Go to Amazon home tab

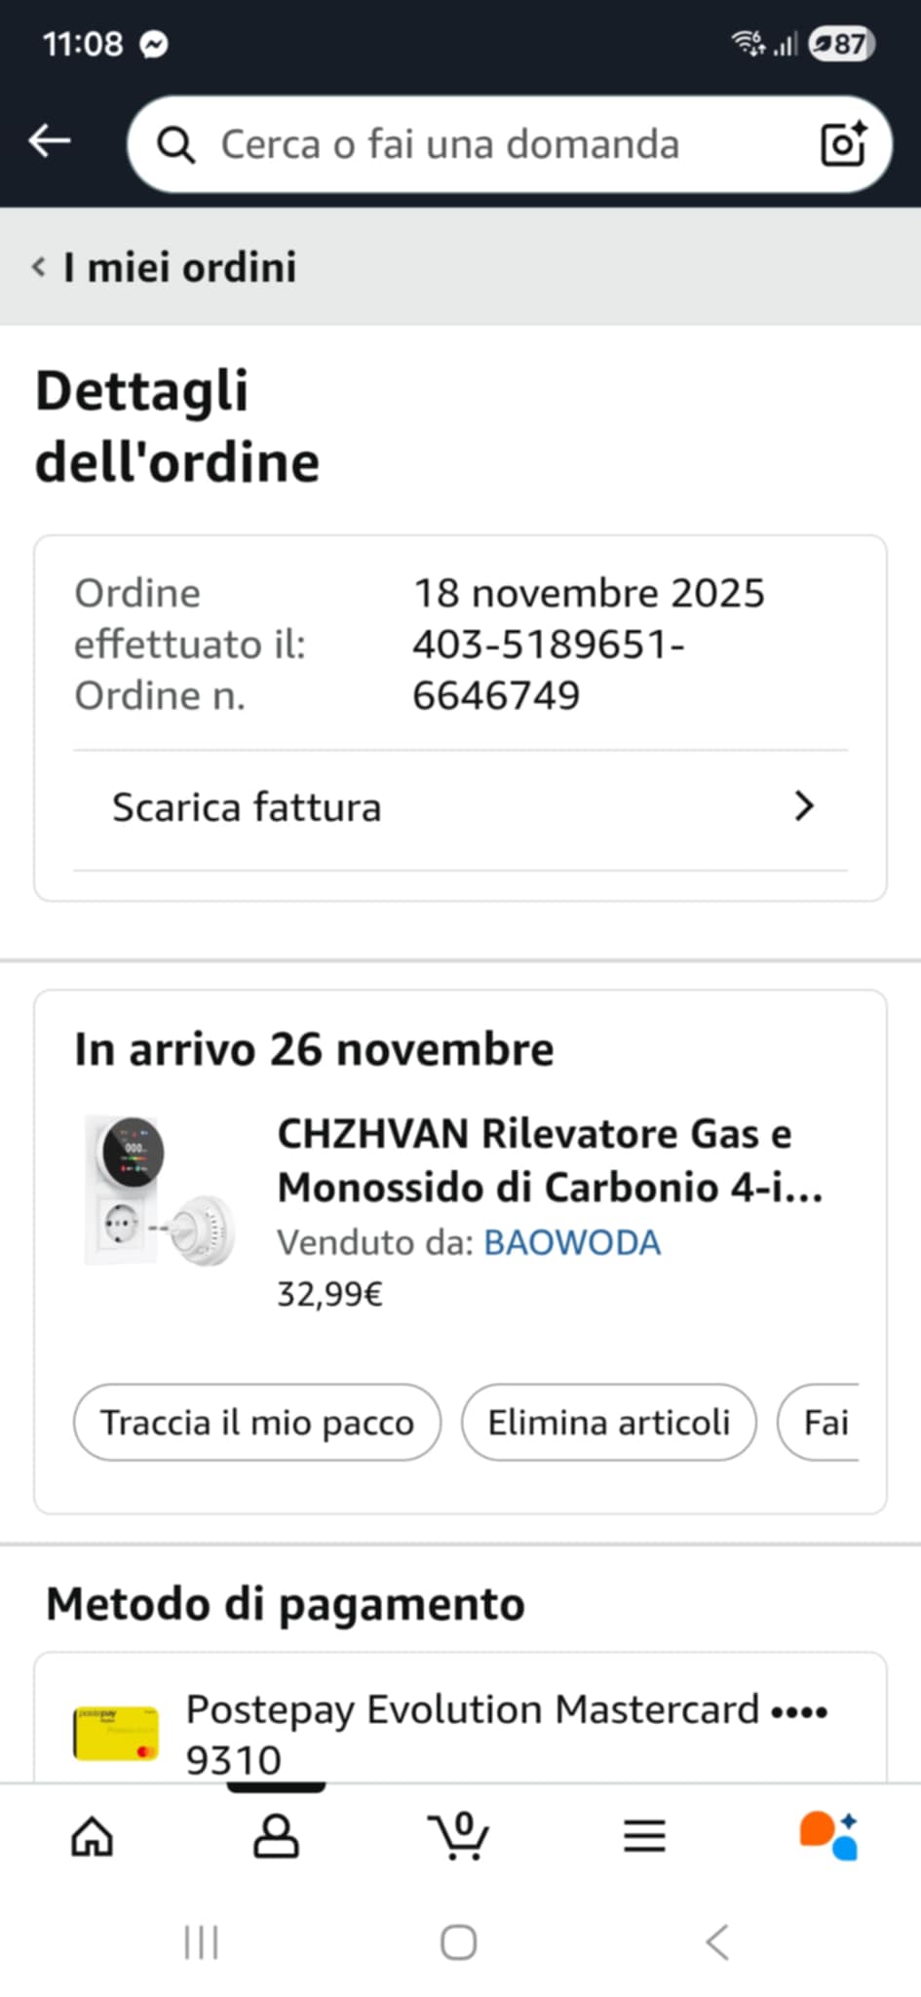93,1837
